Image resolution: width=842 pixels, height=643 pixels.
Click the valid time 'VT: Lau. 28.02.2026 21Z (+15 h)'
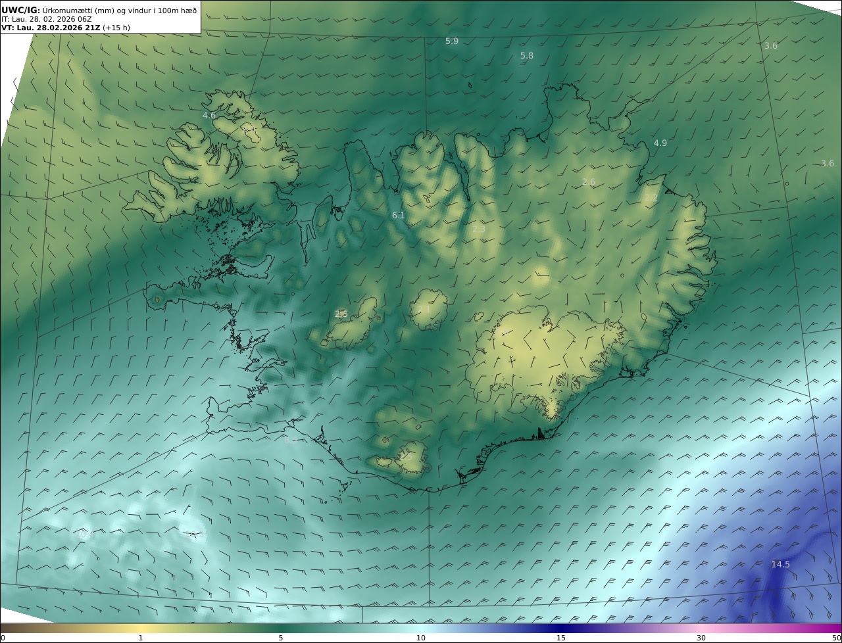pos(65,28)
